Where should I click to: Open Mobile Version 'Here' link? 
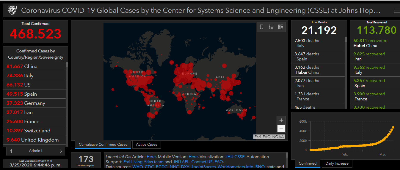[193, 157]
